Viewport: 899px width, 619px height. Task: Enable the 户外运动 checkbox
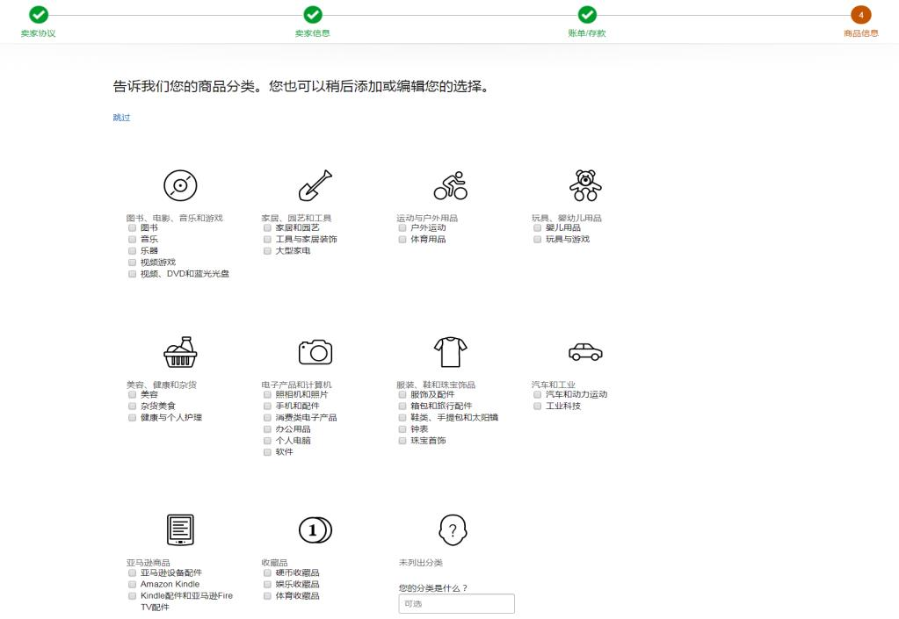tap(402, 227)
